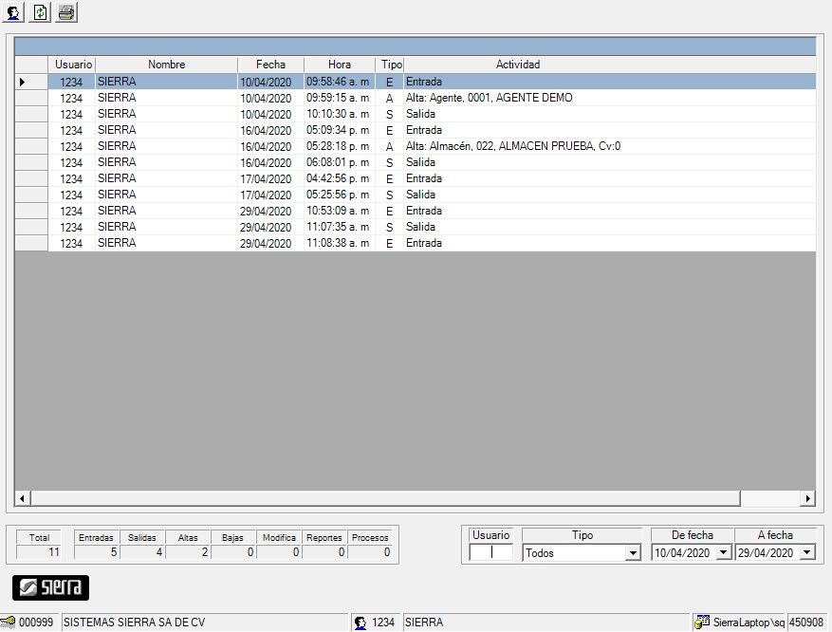
Task: Click the Hora column header
Action: (339, 65)
